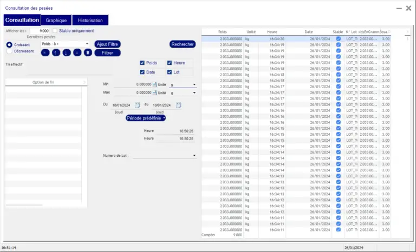Click status bar date 26/01/2024

(354, 248)
